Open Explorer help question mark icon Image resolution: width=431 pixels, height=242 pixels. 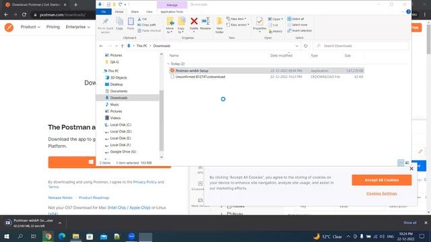point(409,12)
